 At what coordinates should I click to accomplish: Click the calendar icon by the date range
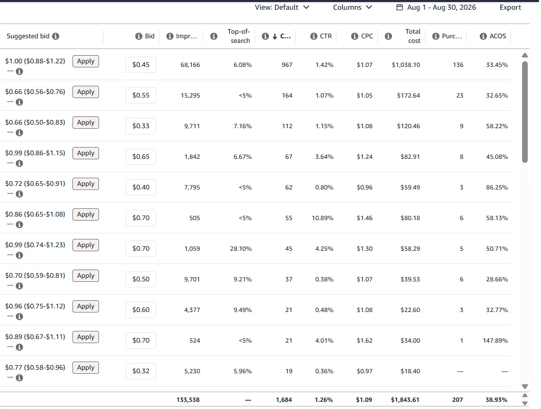(x=400, y=7)
